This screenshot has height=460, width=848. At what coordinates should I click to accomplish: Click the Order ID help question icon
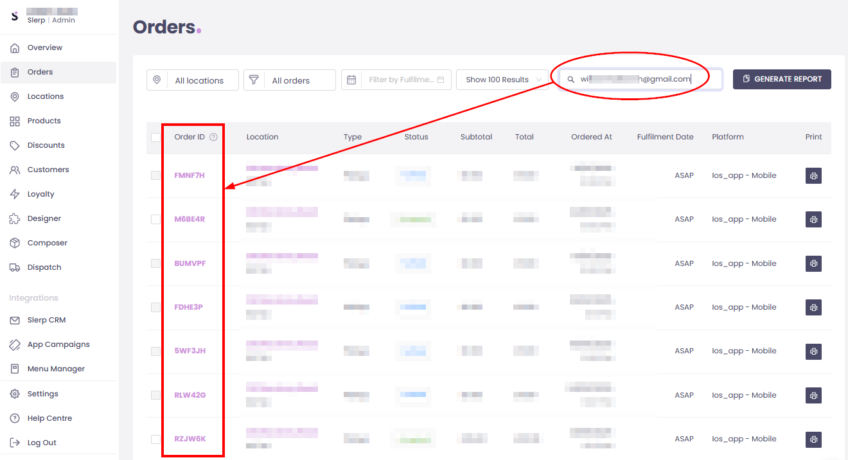(x=213, y=137)
